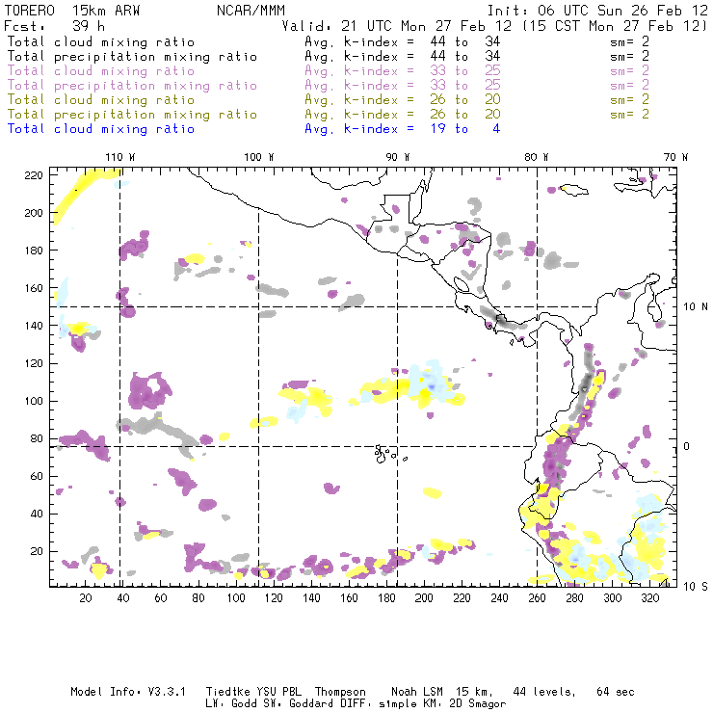The image size is (713, 713).
Task: Click the "TORERO 15km ARW" title text
Action: [x=72, y=11]
